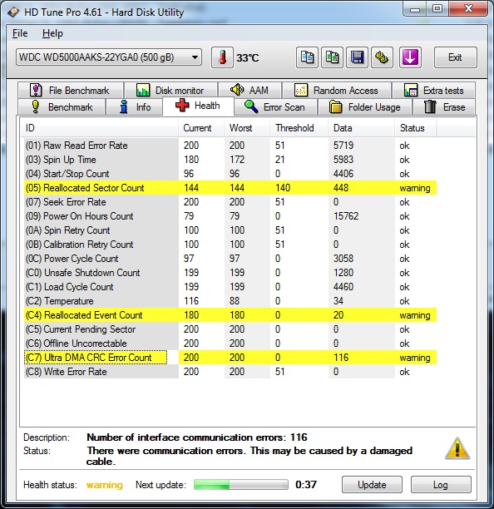
Task: Click the save screenshot floppy disk icon
Action: (357, 57)
